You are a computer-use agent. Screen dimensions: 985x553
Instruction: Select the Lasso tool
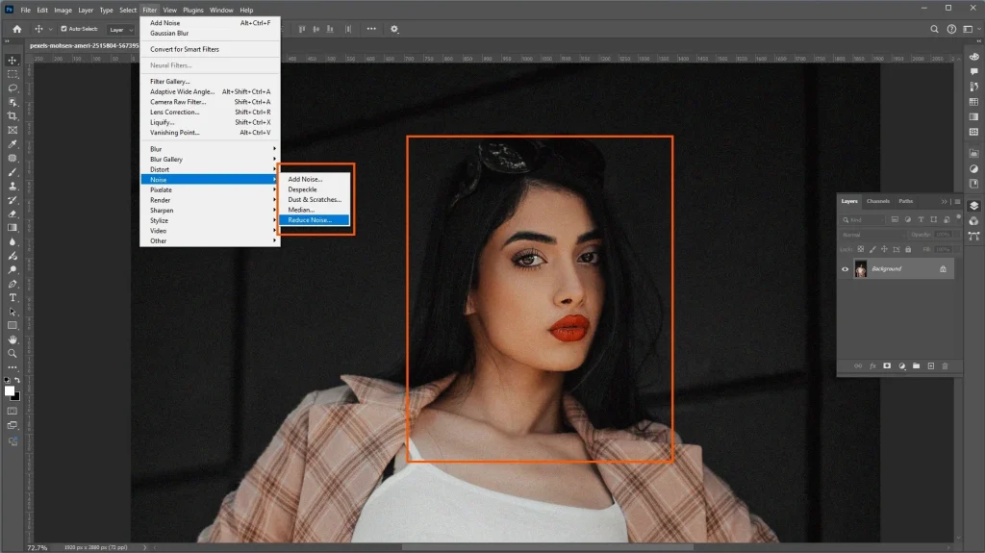pos(13,88)
